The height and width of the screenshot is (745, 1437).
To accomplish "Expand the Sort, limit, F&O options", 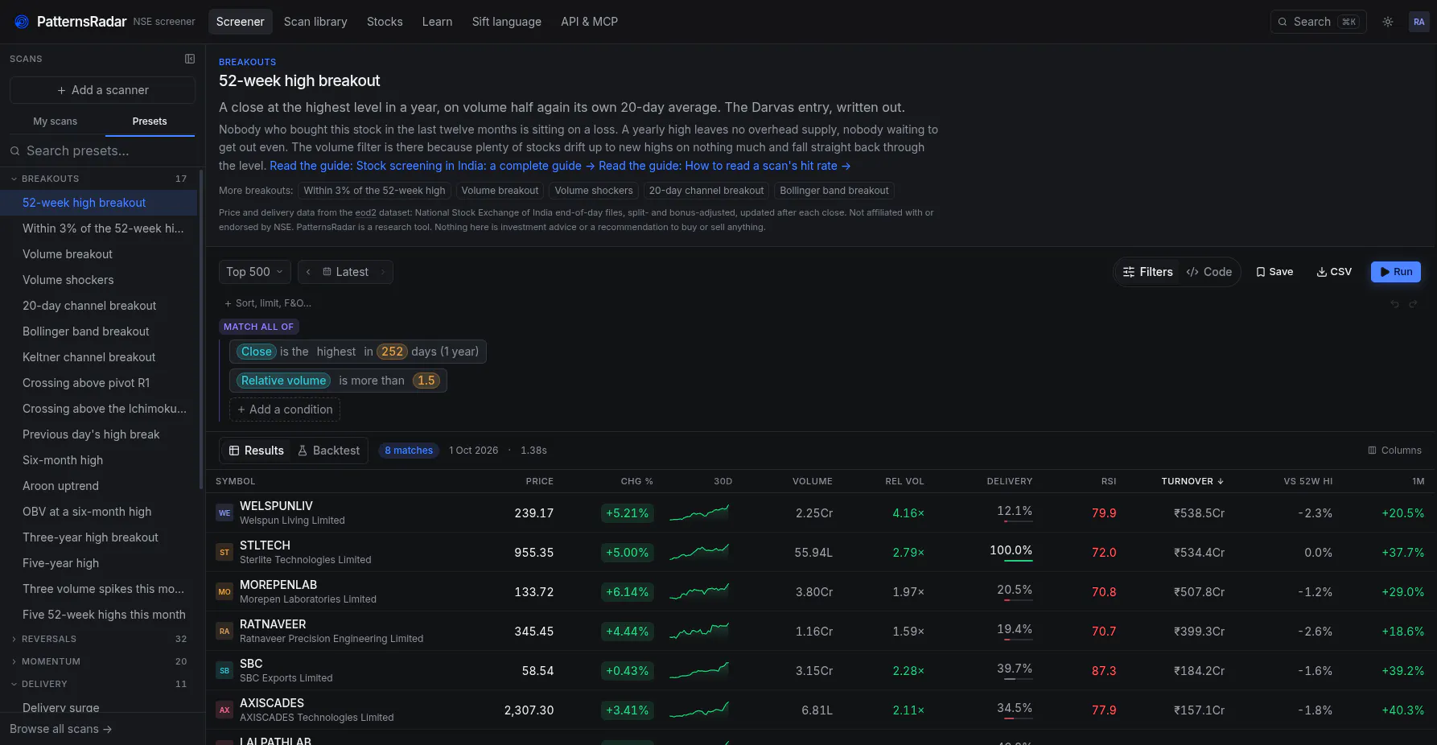I will [x=268, y=303].
